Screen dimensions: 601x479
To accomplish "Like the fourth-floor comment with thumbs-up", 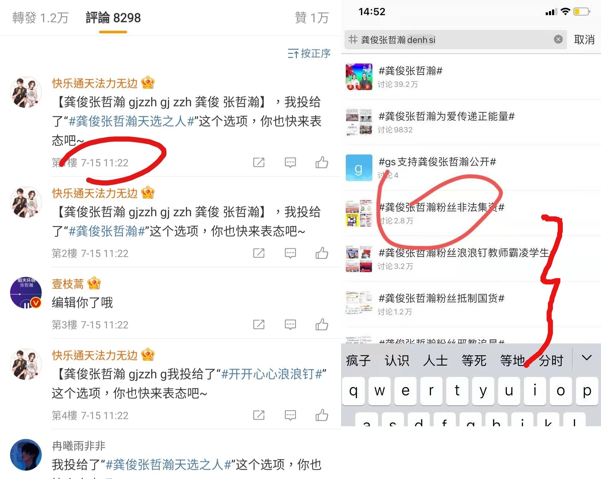I will [x=322, y=415].
